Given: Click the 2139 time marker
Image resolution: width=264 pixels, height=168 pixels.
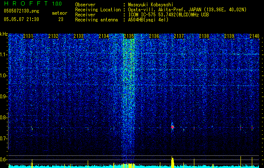Looking at the screenshot, I should pos(229,36).
